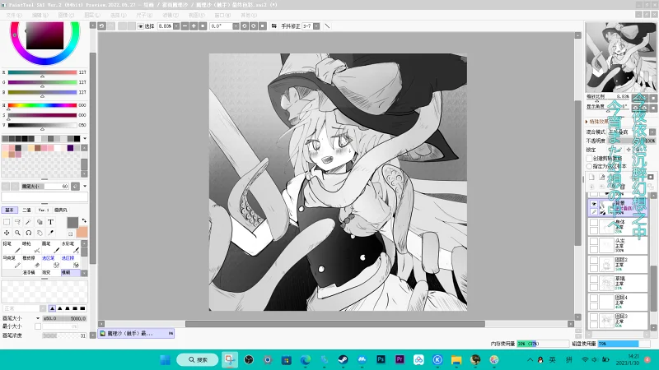Open the 手抖修正 stabilizer dropdown
Viewport: 659px width, 370px height.
316,26
